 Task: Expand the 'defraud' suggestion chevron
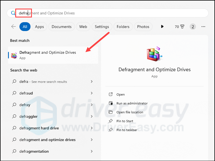pyautogui.click(x=92, y=93)
